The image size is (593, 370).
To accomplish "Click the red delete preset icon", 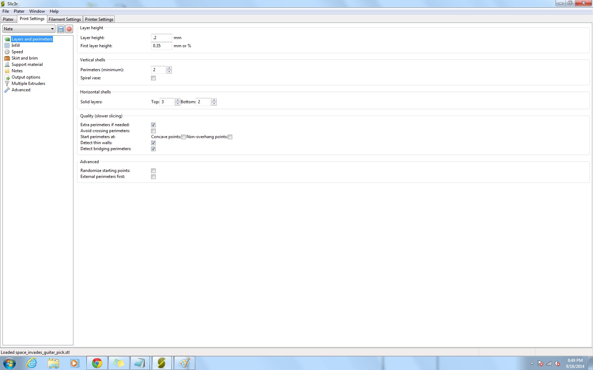I will tap(70, 29).
